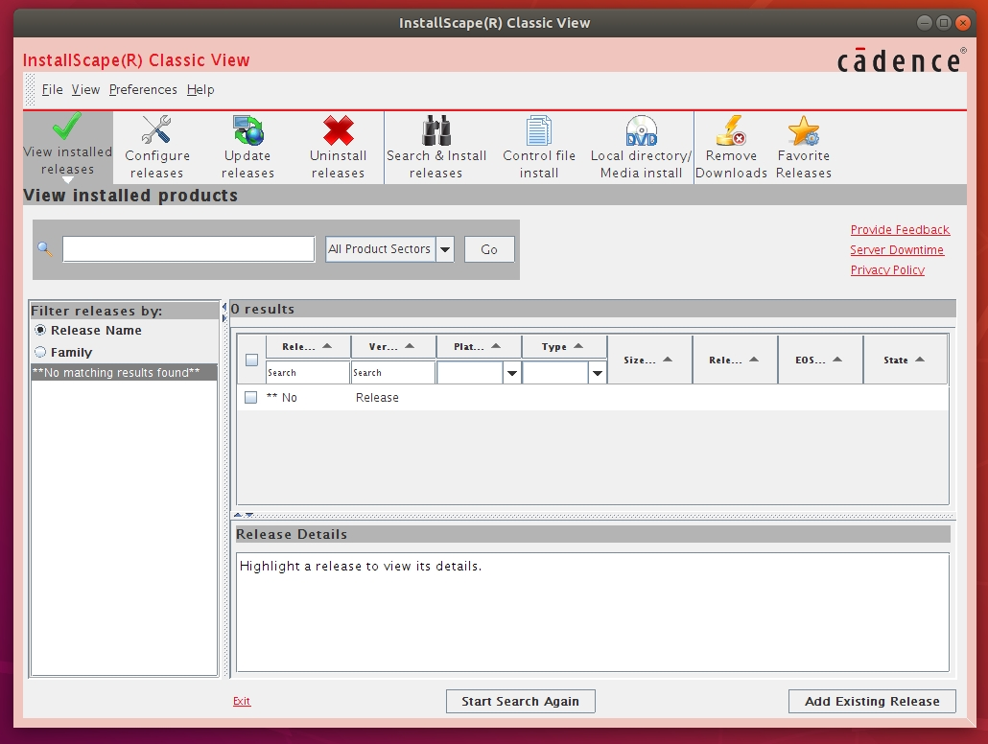The height and width of the screenshot is (744, 988).
Task: Click the '0 results' header text
Action: pos(263,309)
